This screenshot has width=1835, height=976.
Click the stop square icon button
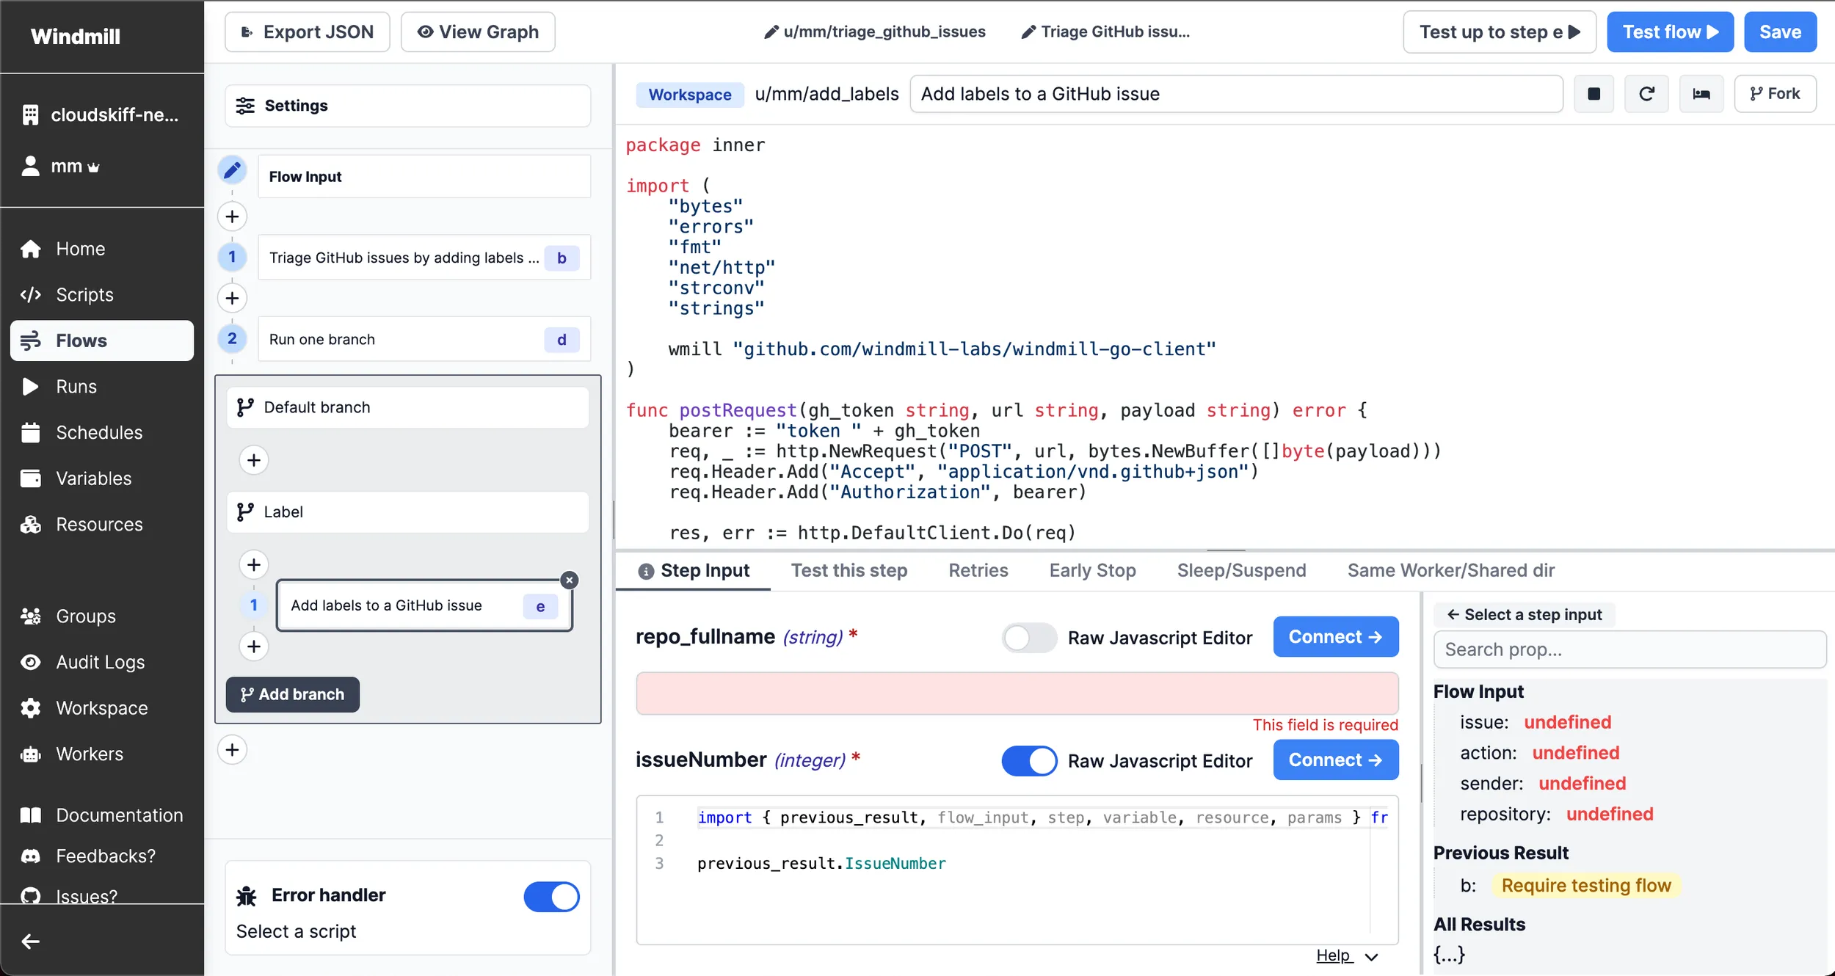1594,94
